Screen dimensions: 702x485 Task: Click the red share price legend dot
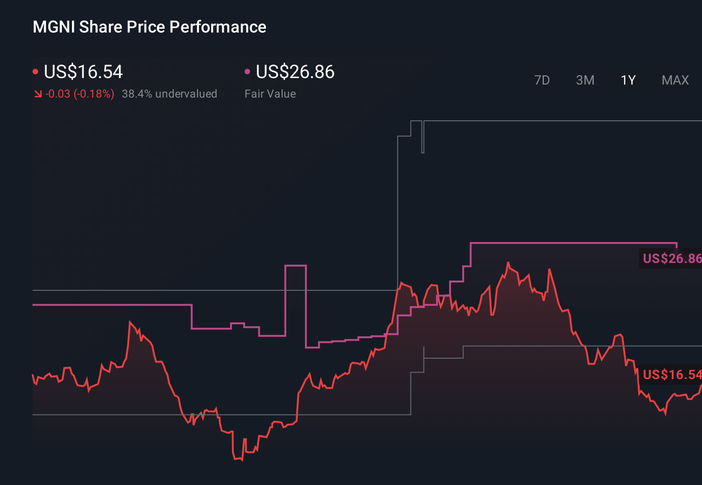point(35,71)
